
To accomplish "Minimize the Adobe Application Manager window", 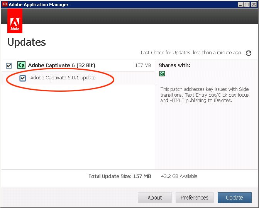I will coord(240,5).
